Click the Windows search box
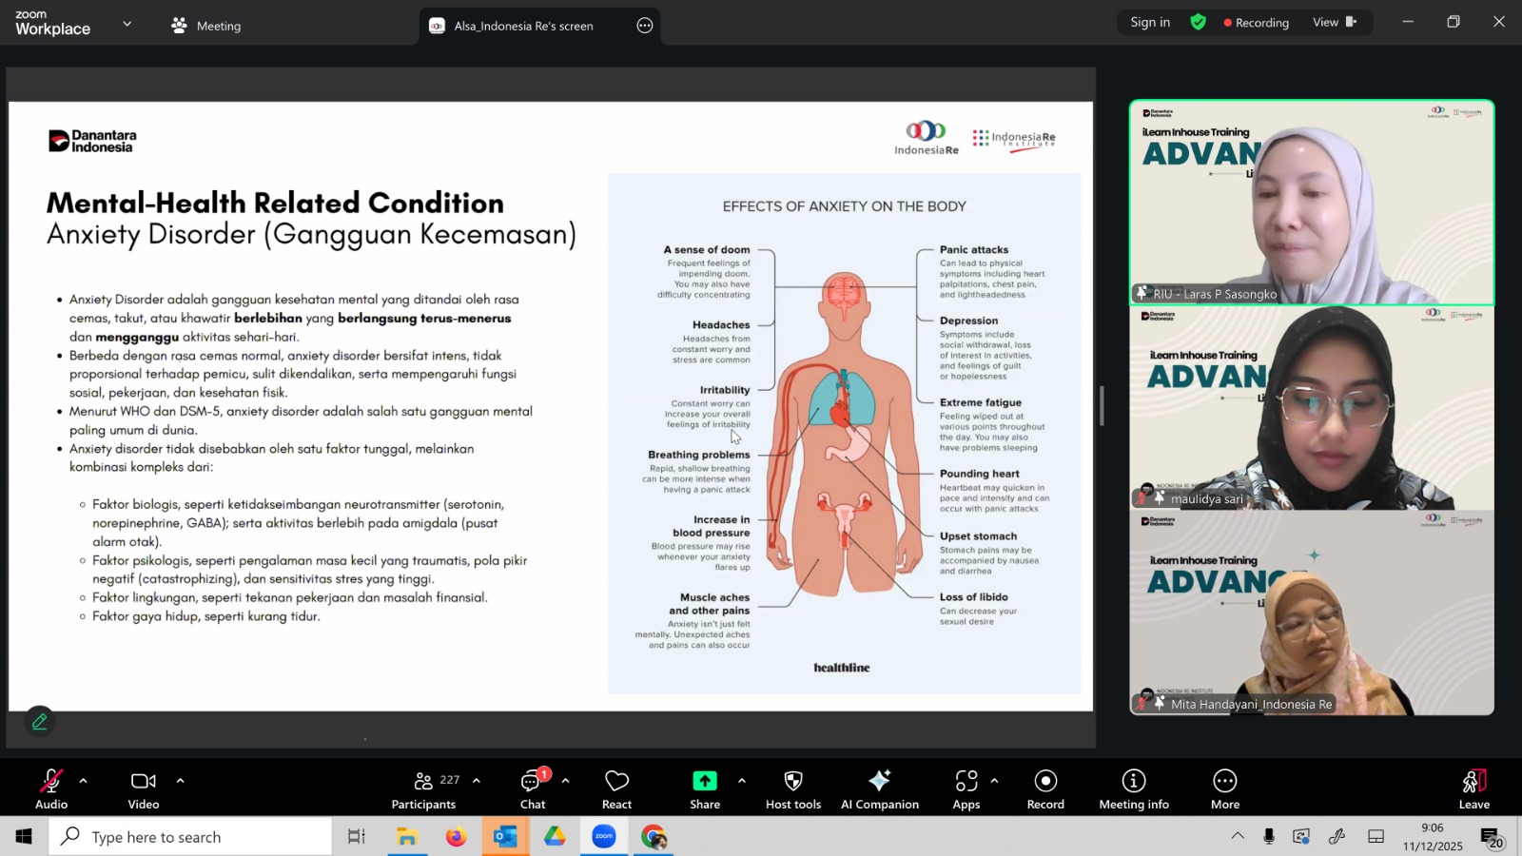The height and width of the screenshot is (856, 1522). (x=190, y=837)
